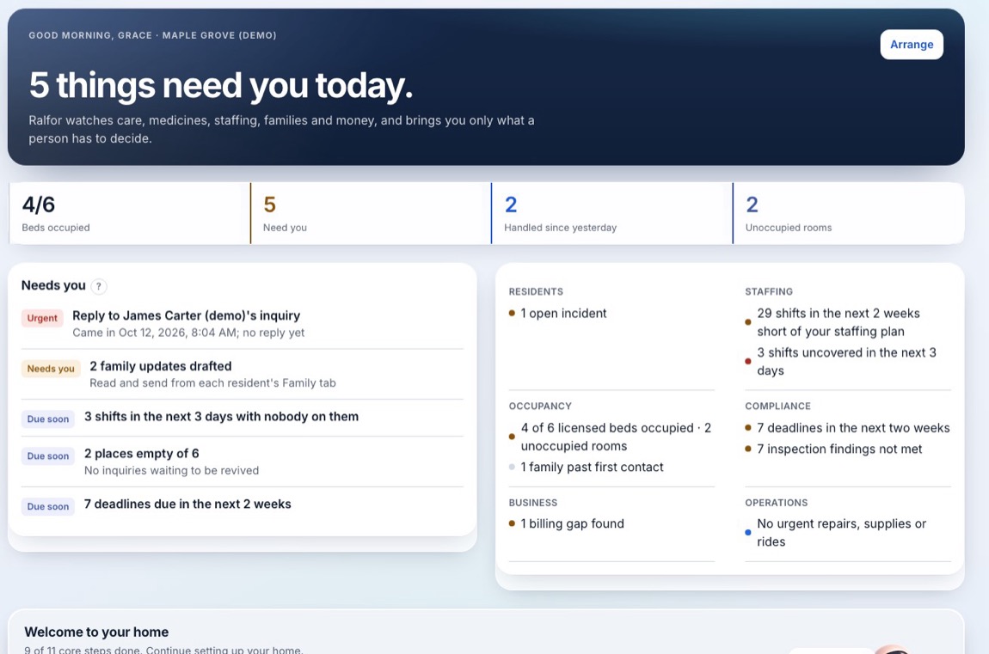This screenshot has height=654, width=989.
Task: Click the Urgent badge
Action: click(x=42, y=318)
